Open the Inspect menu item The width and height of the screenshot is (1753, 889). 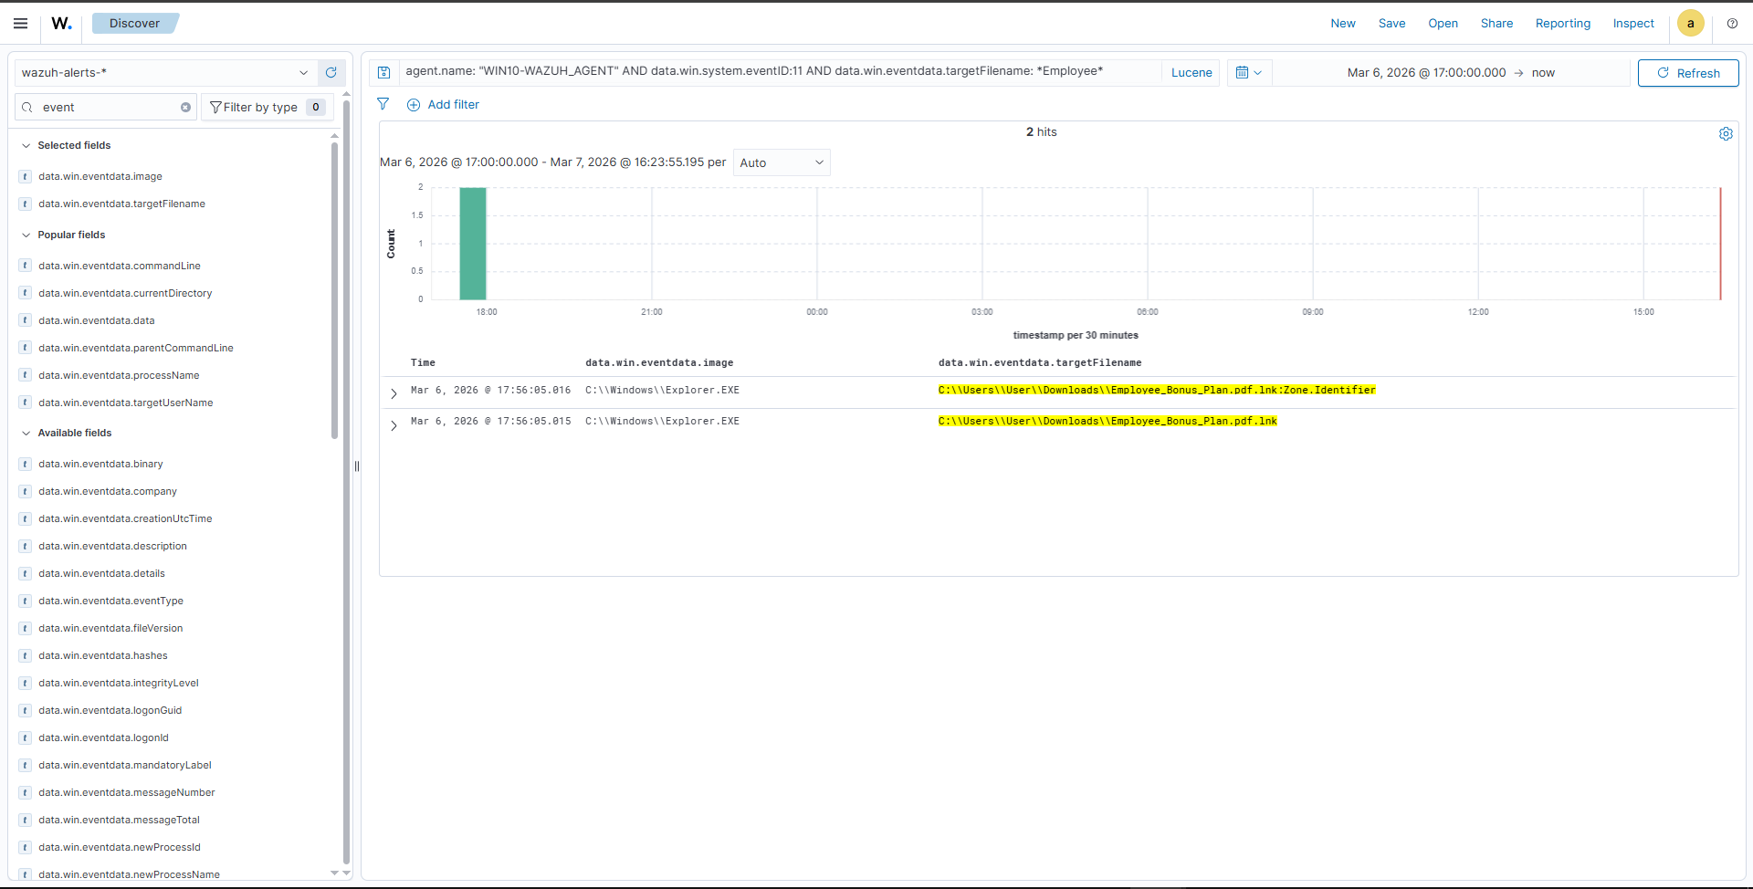coord(1632,24)
